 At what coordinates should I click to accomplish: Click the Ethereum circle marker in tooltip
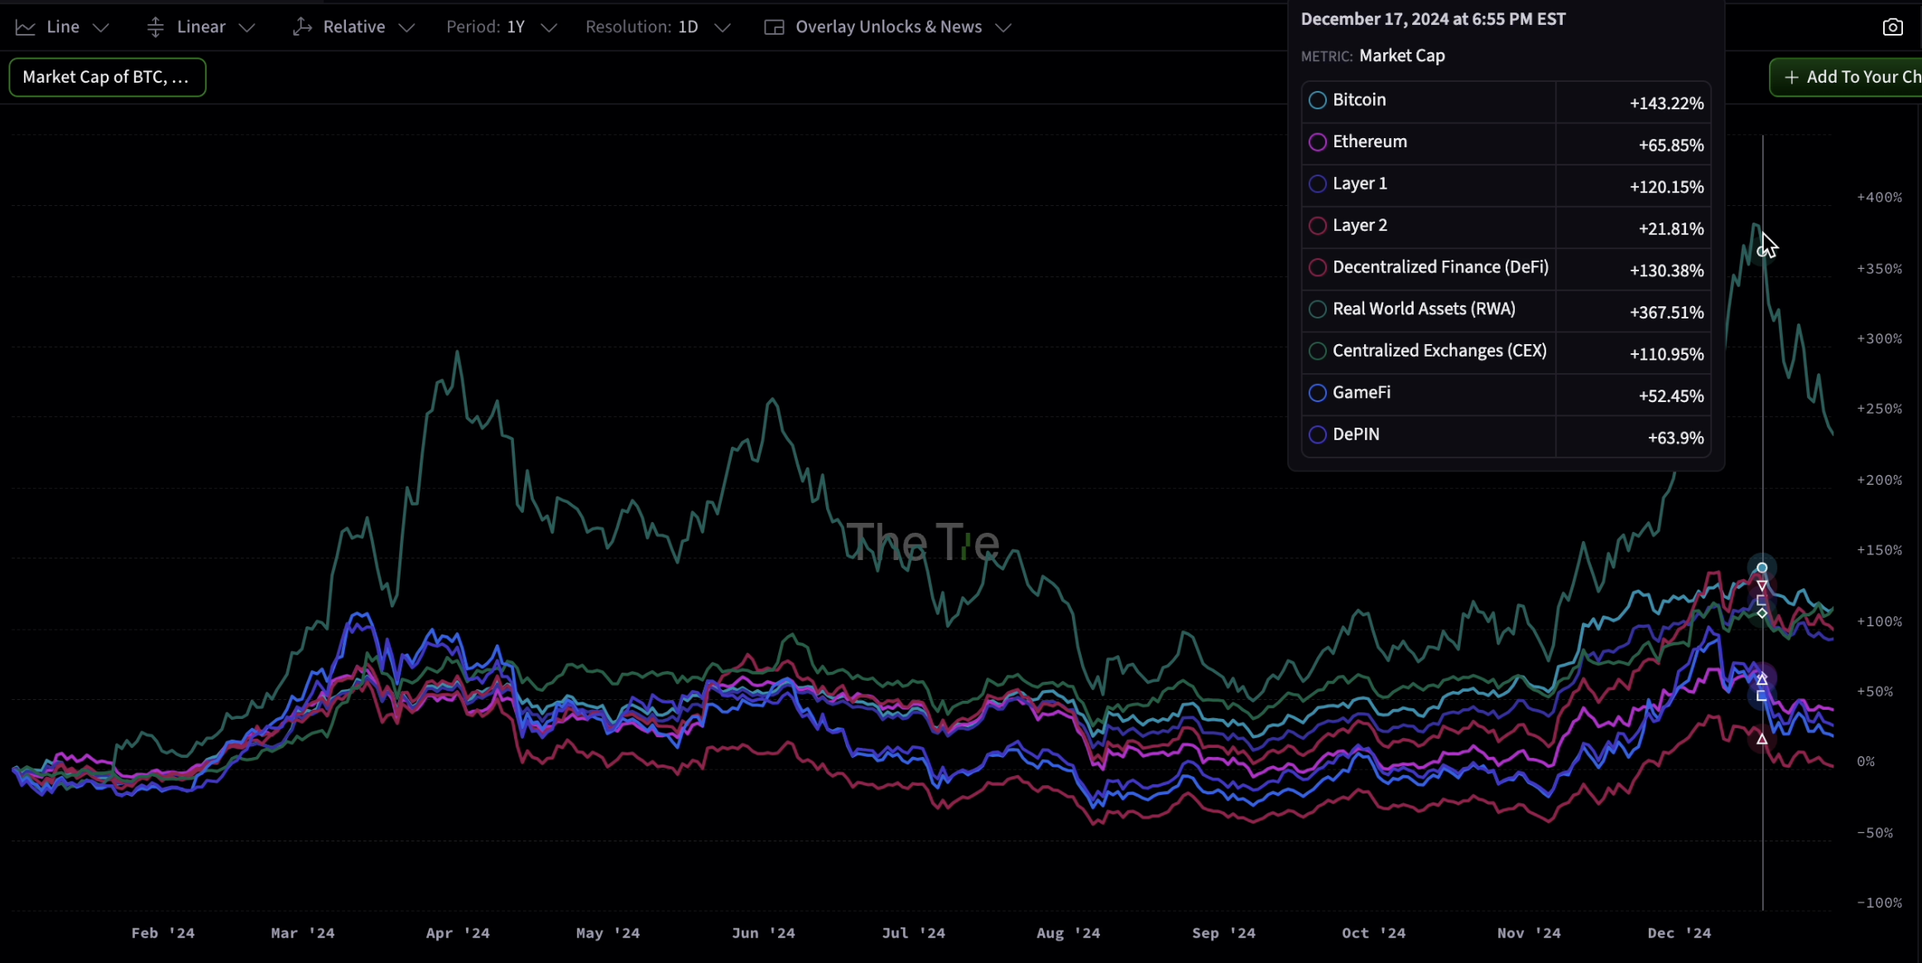point(1318,142)
